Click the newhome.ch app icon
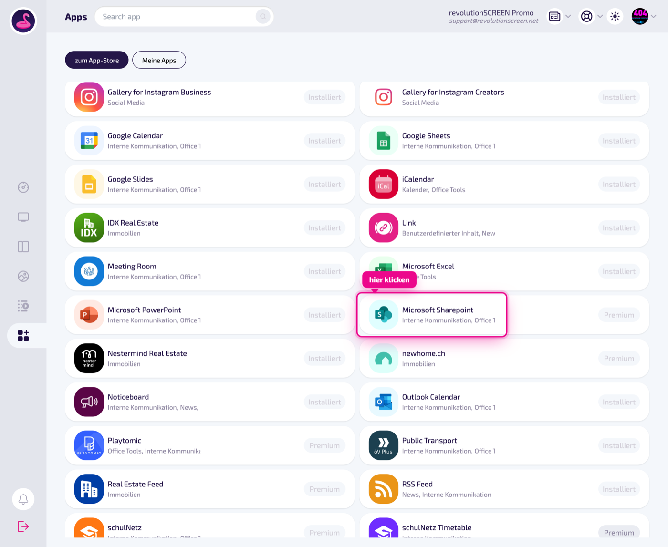Image resolution: width=668 pixels, height=547 pixels. (x=384, y=358)
